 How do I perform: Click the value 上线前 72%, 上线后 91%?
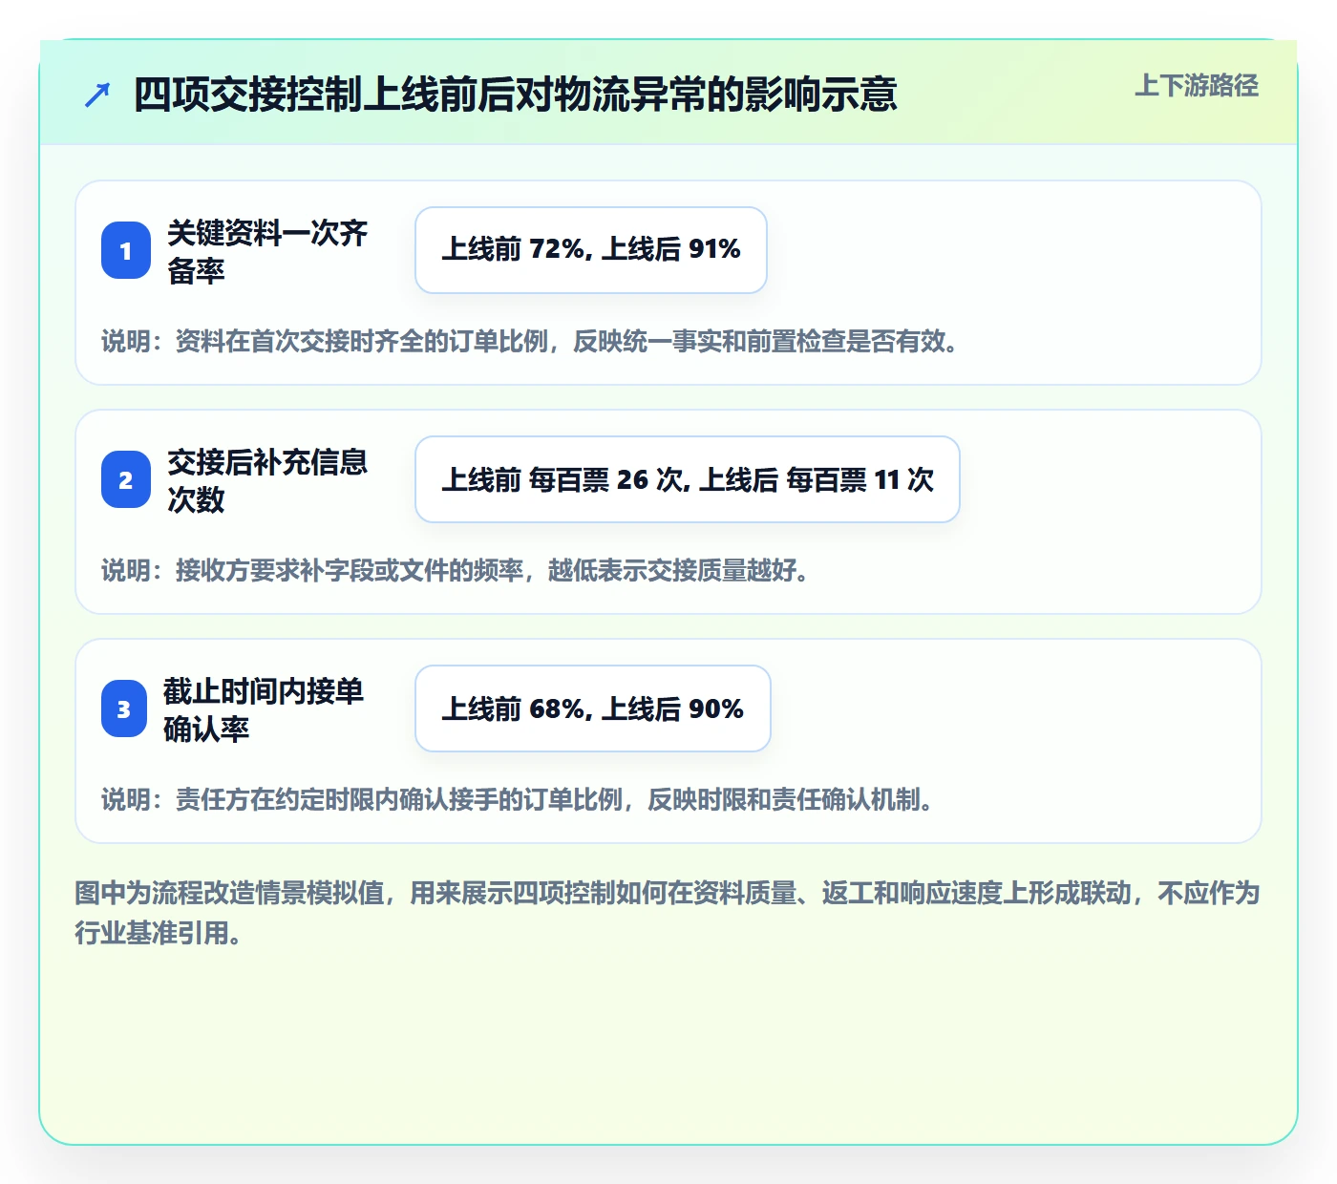[591, 250]
